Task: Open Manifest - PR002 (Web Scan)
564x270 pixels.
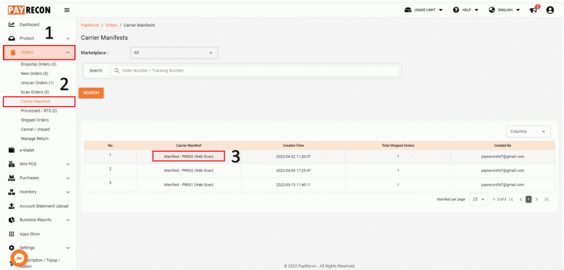Action: (x=189, y=170)
